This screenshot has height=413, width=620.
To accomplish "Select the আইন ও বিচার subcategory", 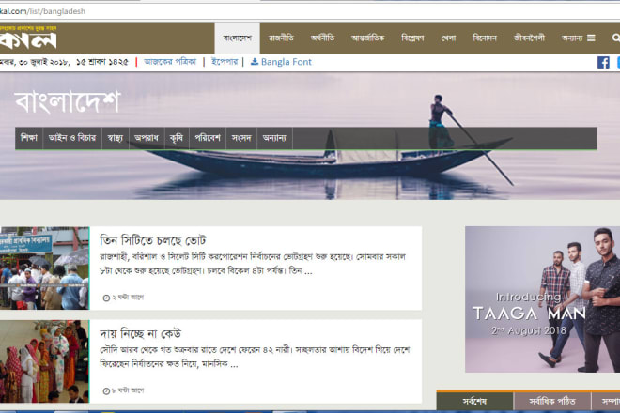I will (x=72, y=138).
